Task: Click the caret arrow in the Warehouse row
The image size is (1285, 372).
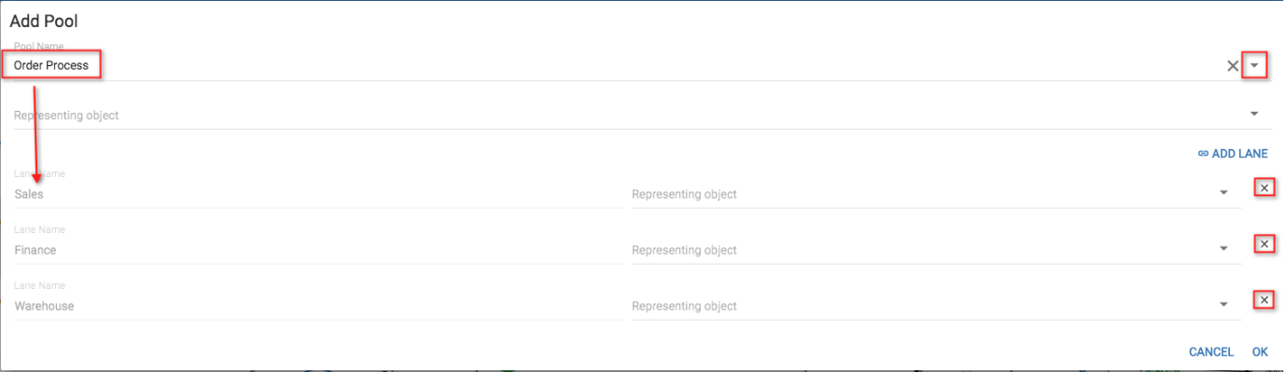Action: click(1223, 305)
